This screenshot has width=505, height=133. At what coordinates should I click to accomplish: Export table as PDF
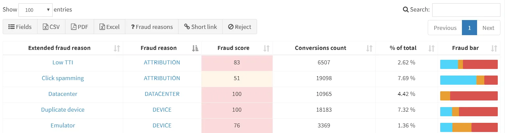pos(80,27)
